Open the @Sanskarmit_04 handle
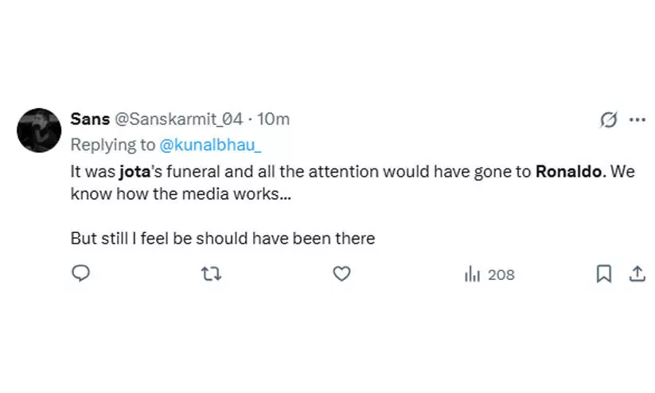The height and width of the screenshot is (393, 655). pos(178,119)
